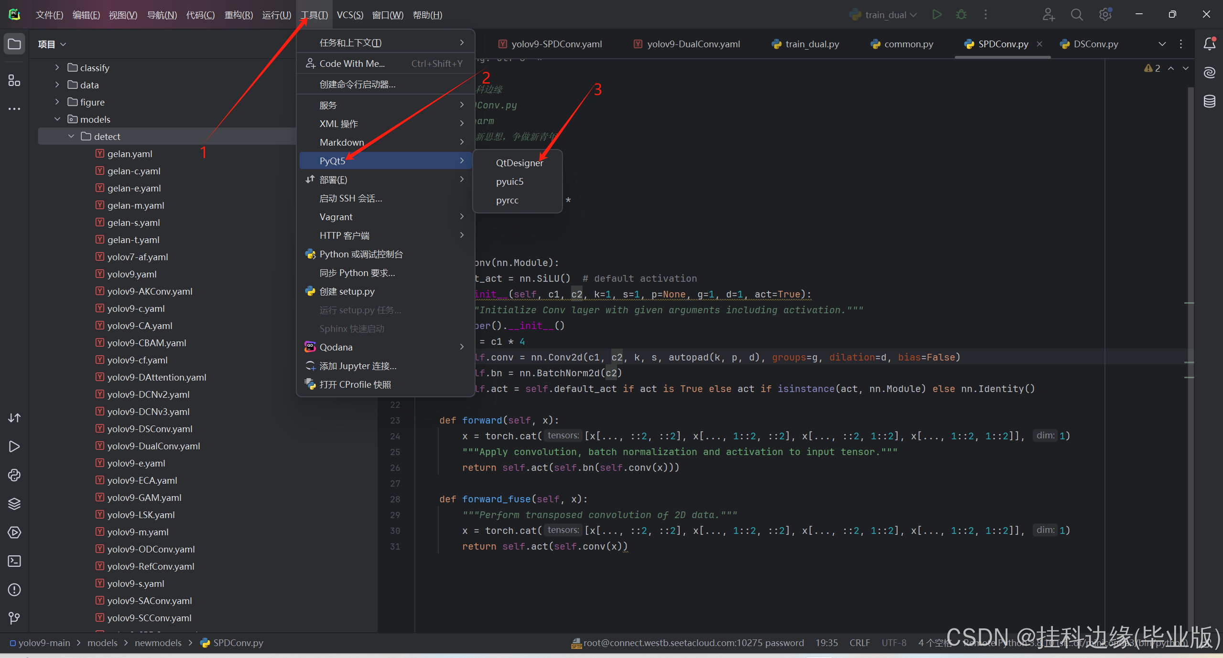Open more run actions menu
This screenshot has width=1223, height=658.
click(x=985, y=14)
